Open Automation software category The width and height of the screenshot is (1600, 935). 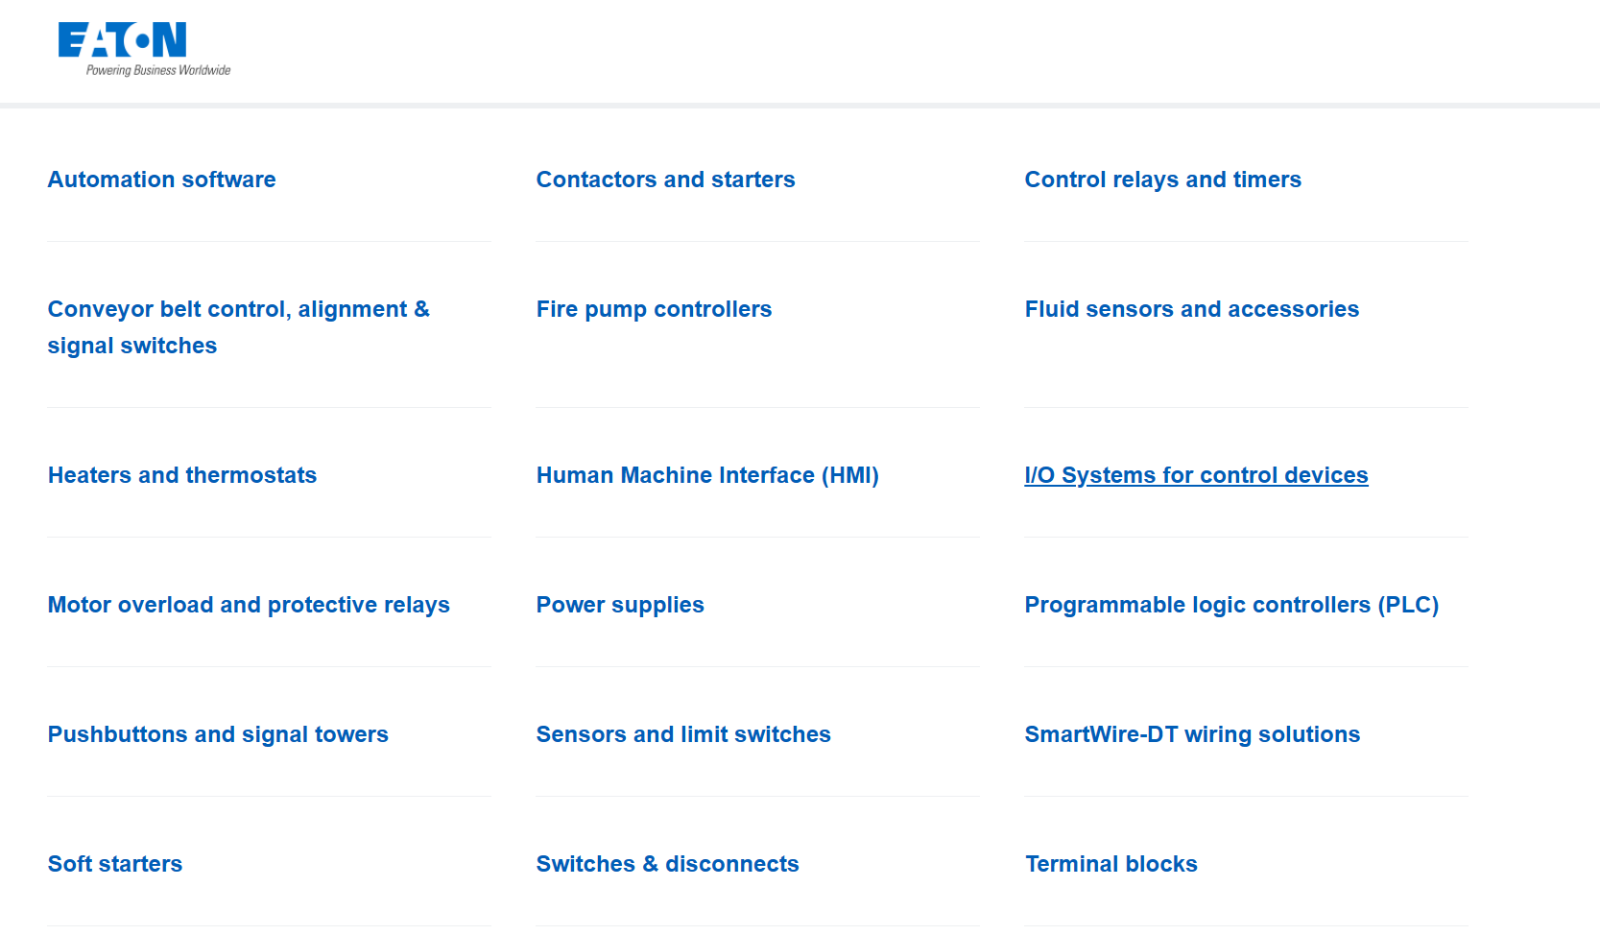click(161, 180)
